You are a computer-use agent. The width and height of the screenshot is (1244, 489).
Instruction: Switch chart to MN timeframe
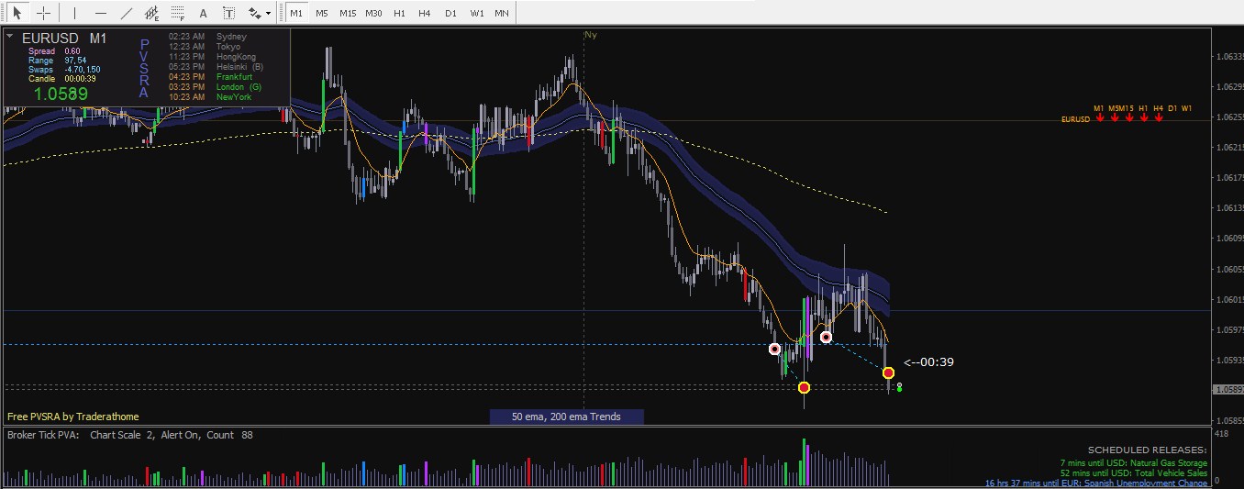pyautogui.click(x=502, y=13)
